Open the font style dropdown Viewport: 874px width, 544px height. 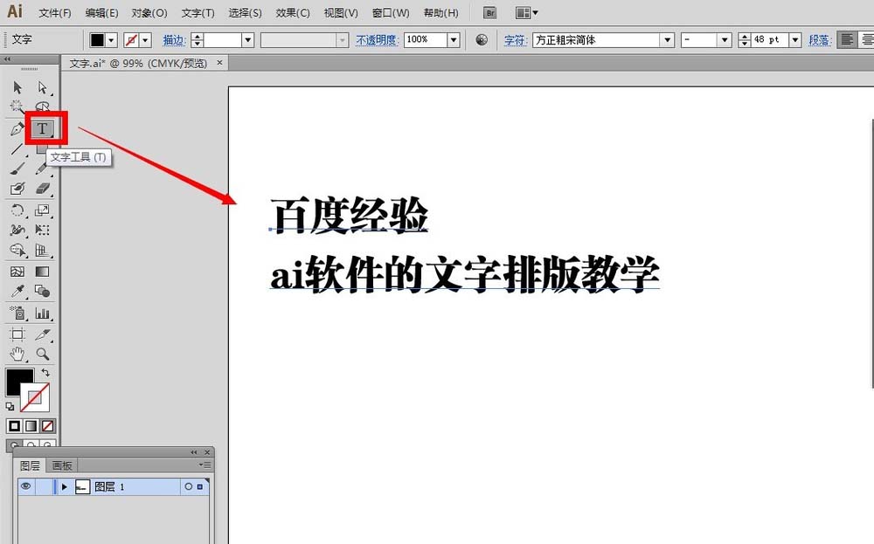point(725,39)
